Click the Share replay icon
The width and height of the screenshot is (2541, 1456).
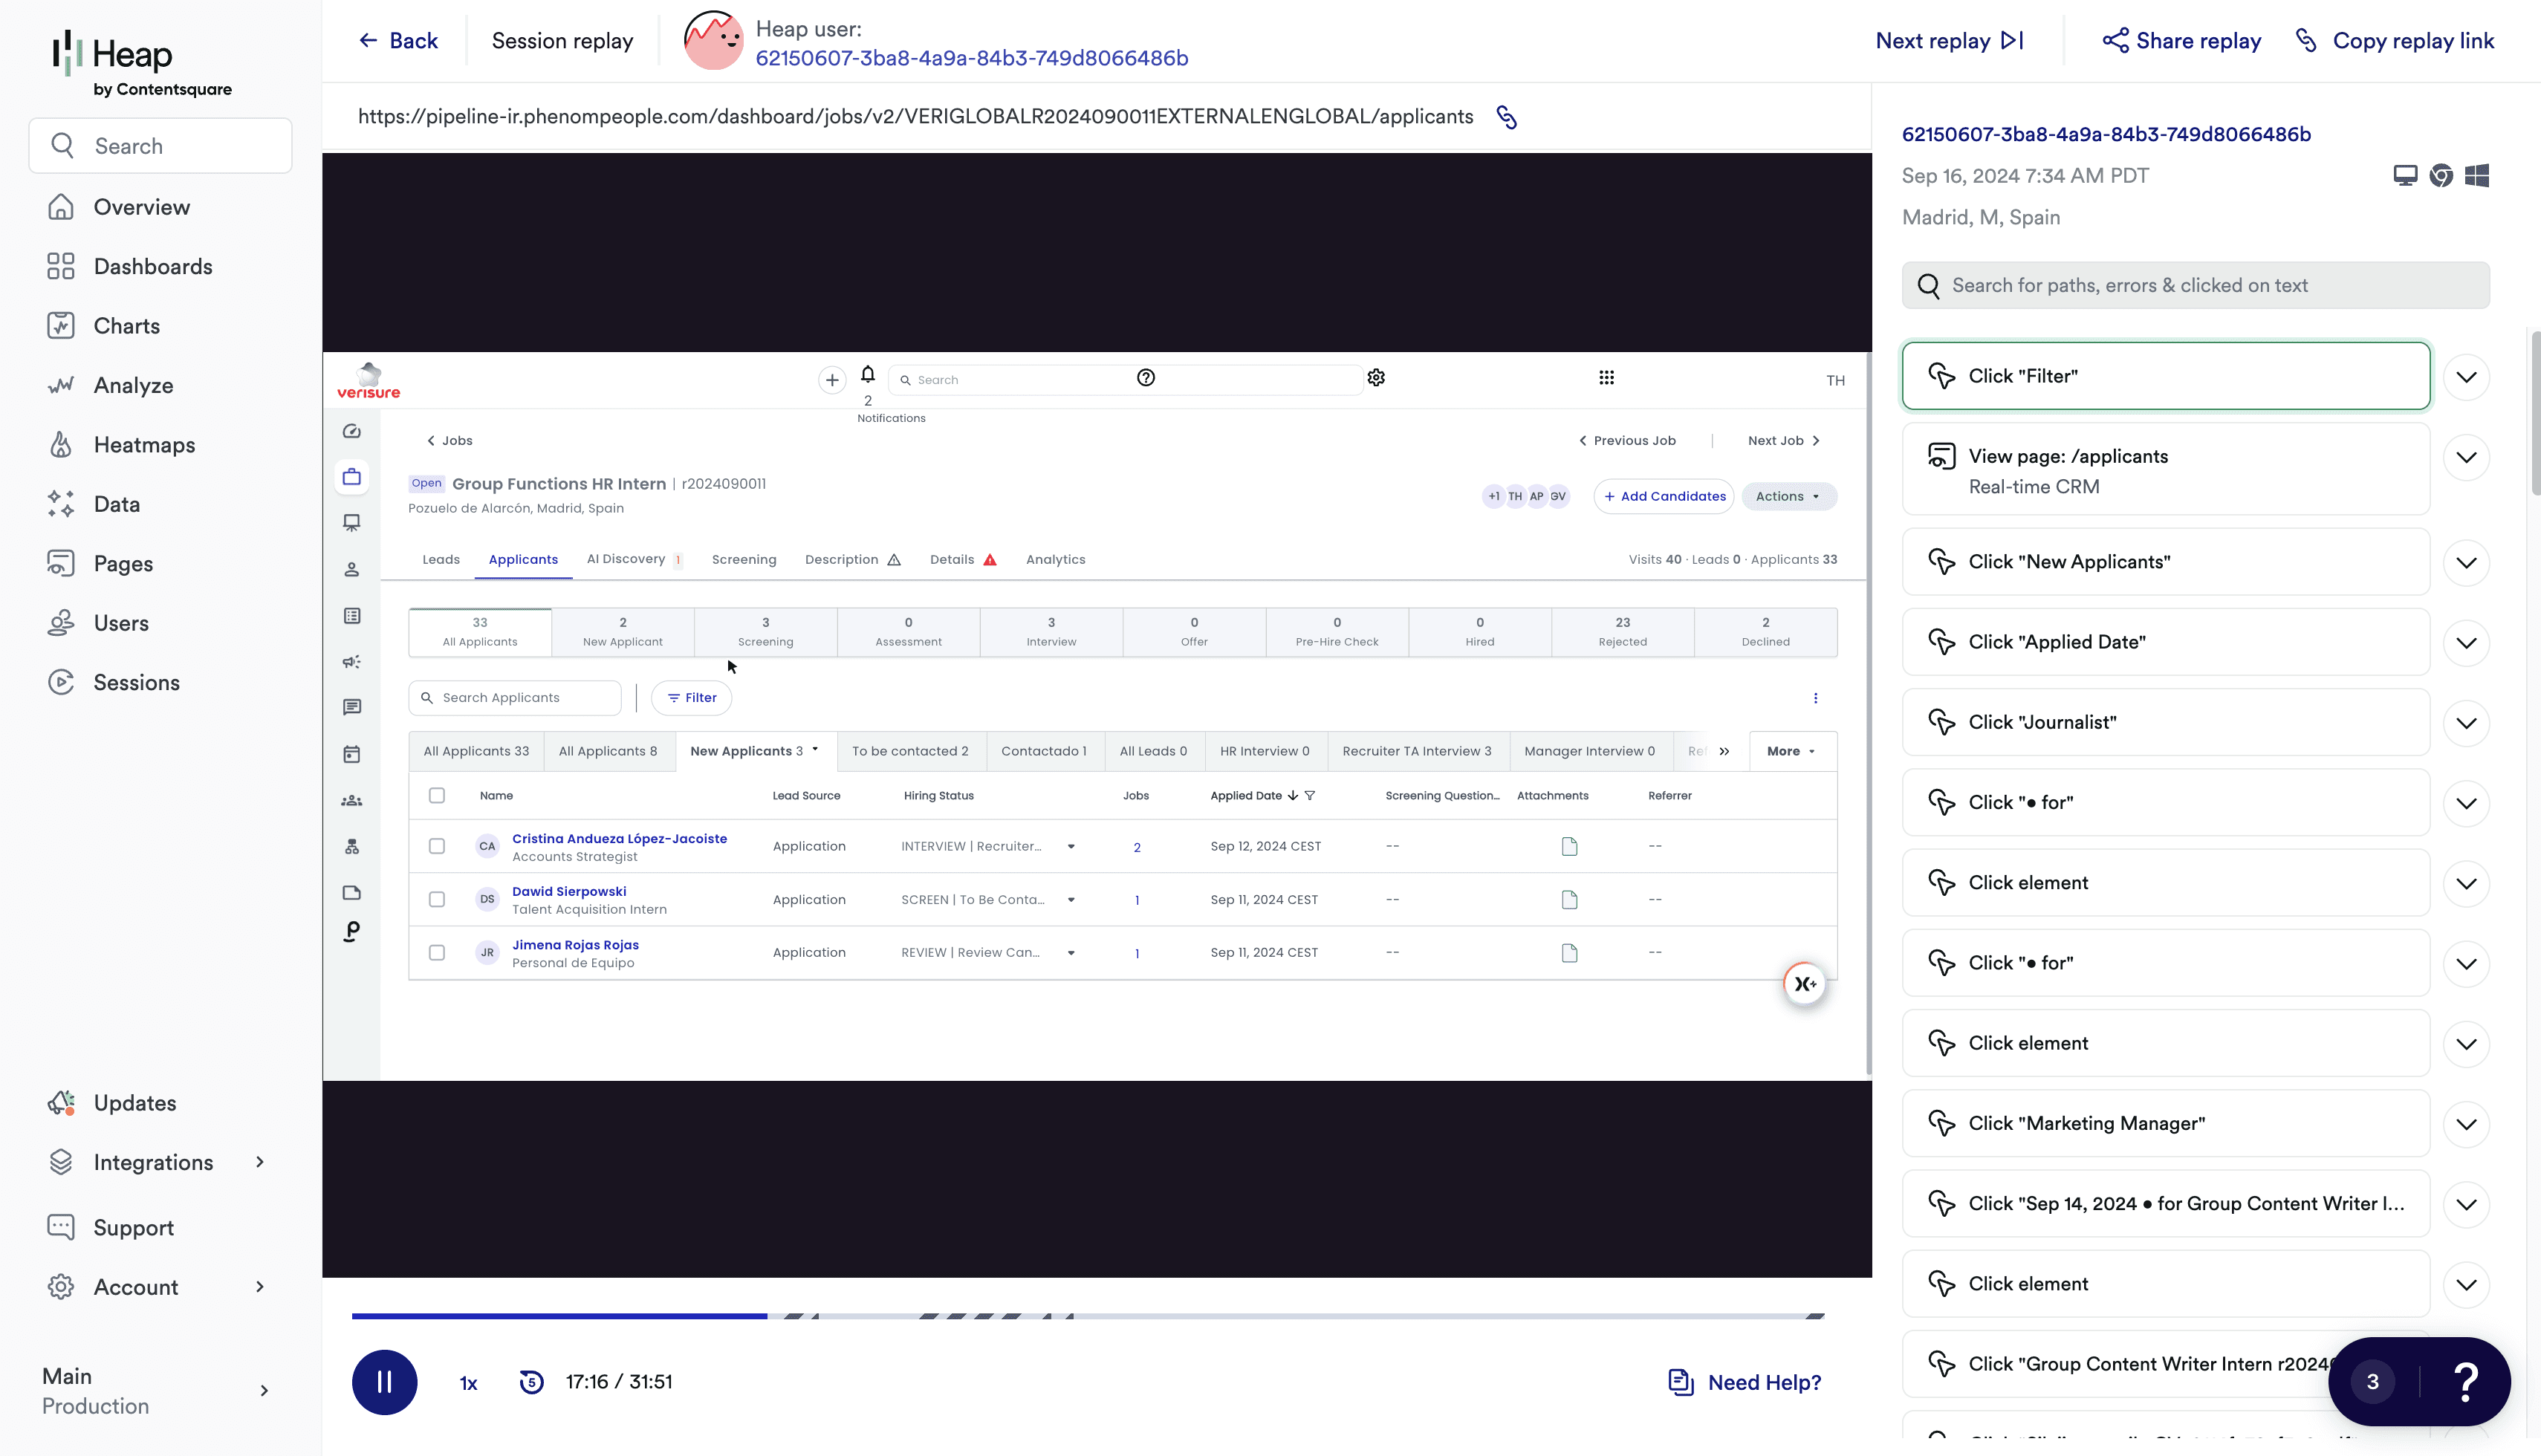pyautogui.click(x=2115, y=41)
